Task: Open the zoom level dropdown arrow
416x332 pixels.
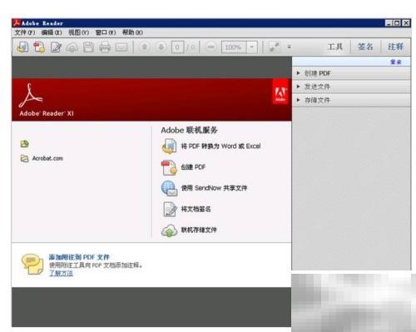Action: pyautogui.click(x=251, y=47)
